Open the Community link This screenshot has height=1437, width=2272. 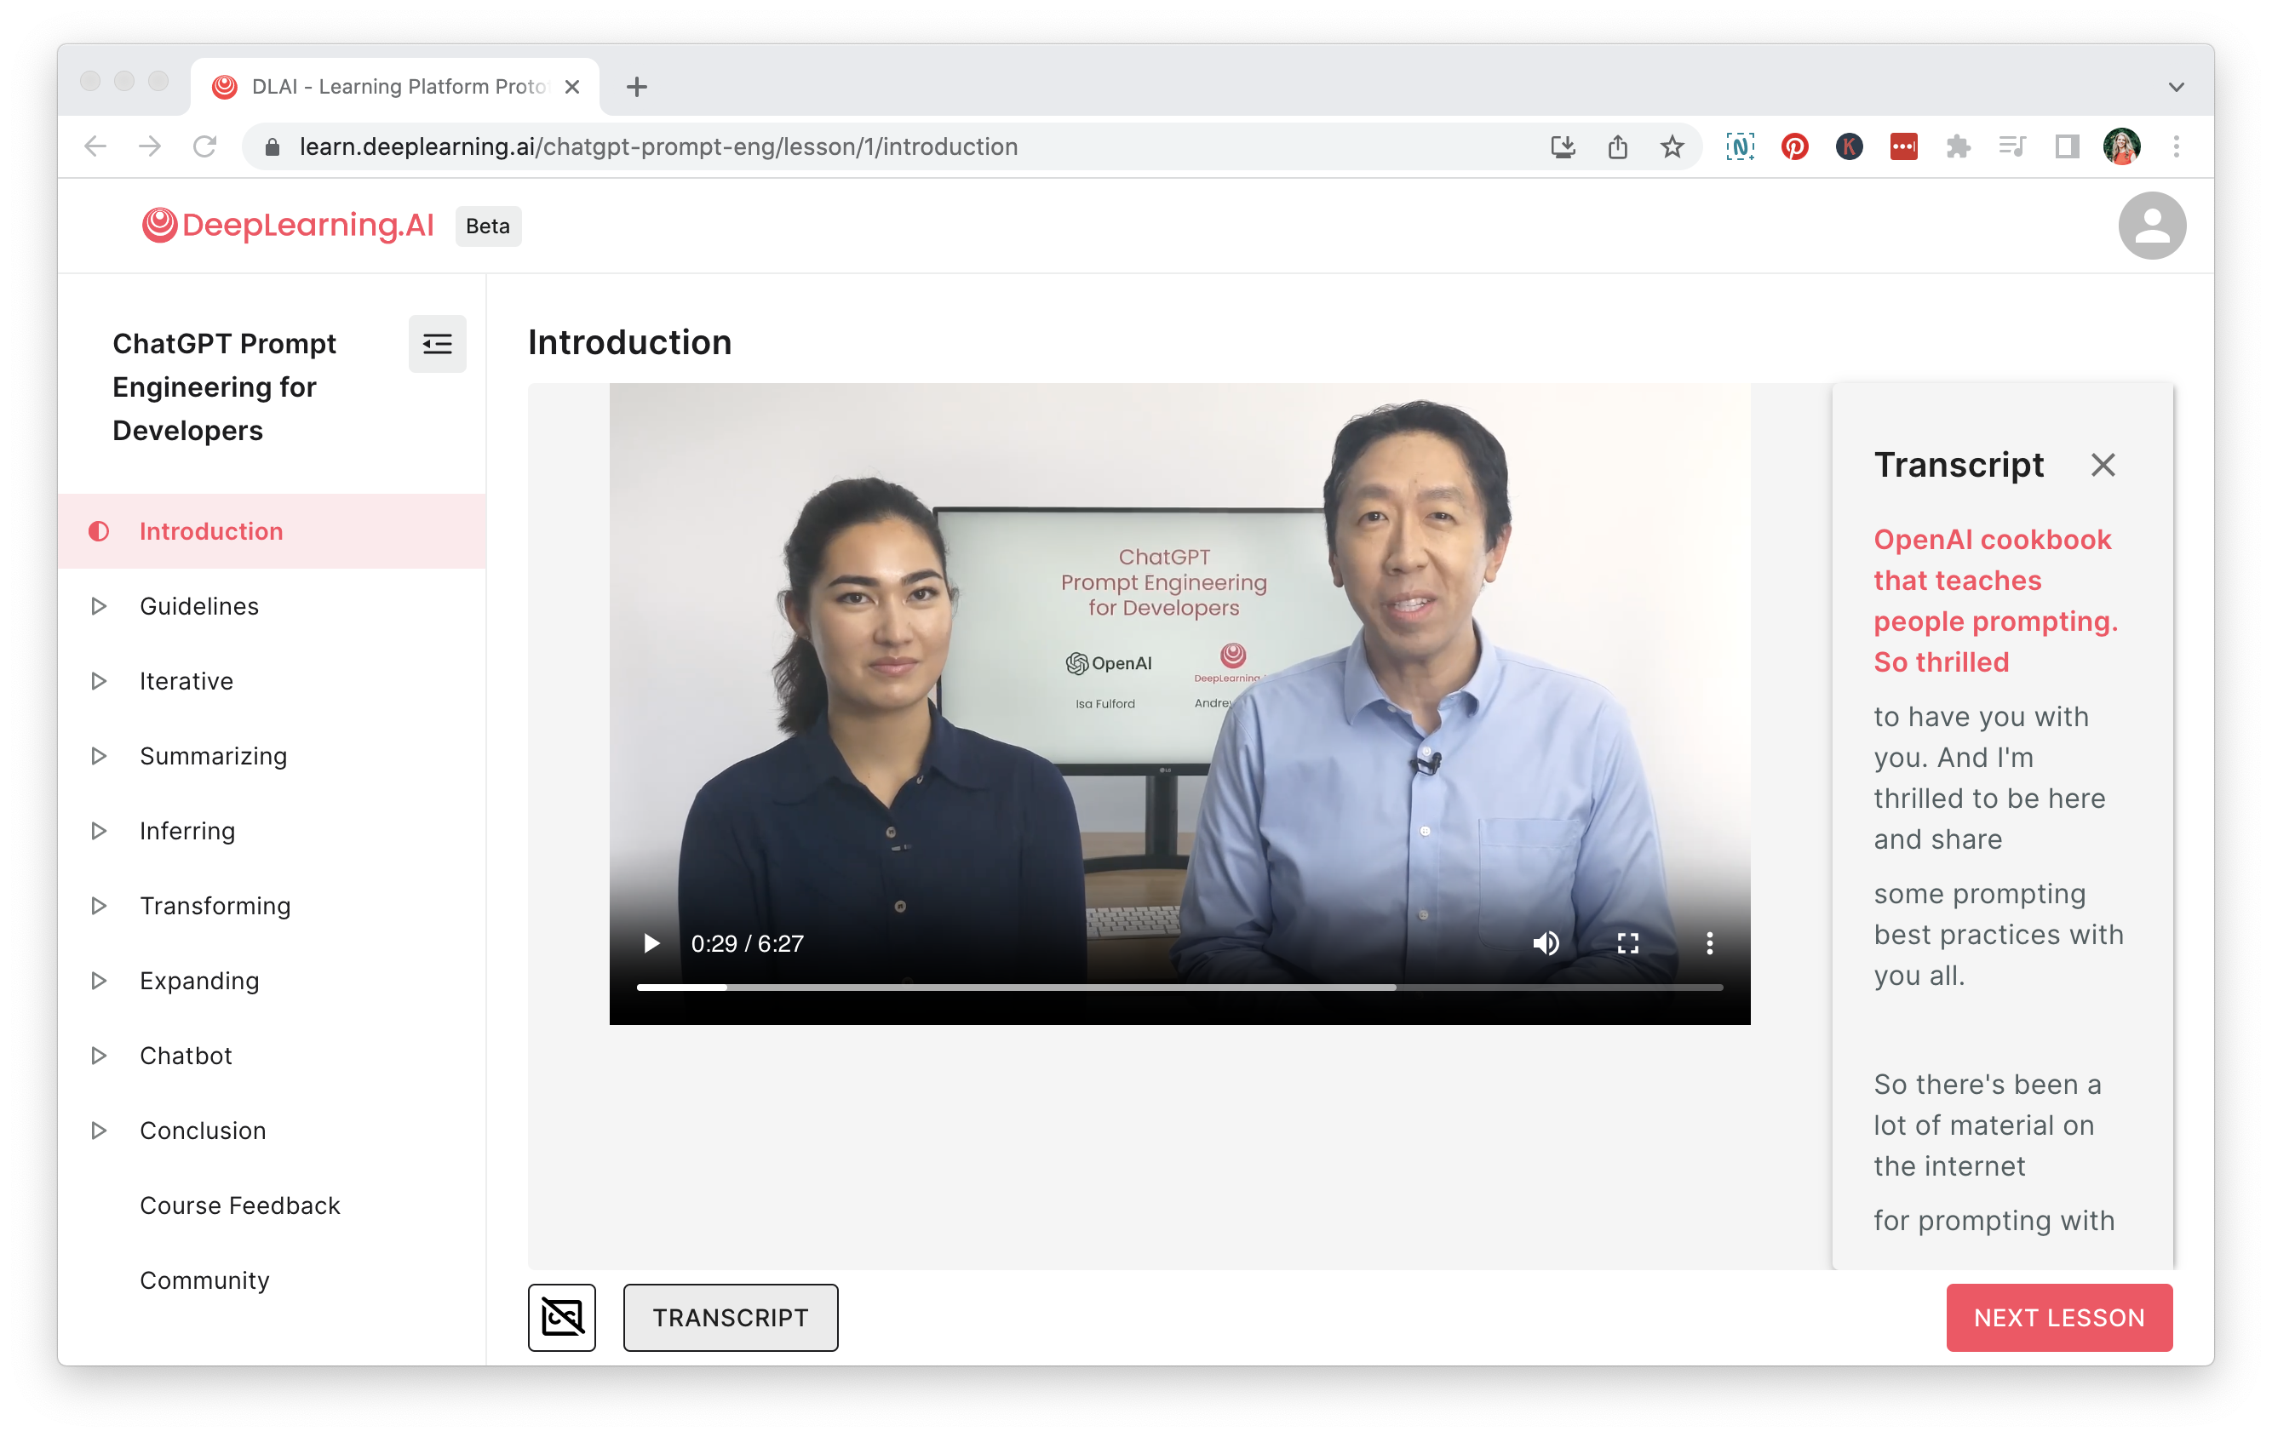204,1280
